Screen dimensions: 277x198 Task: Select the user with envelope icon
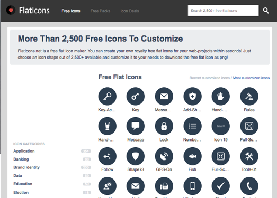(x=107, y=186)
